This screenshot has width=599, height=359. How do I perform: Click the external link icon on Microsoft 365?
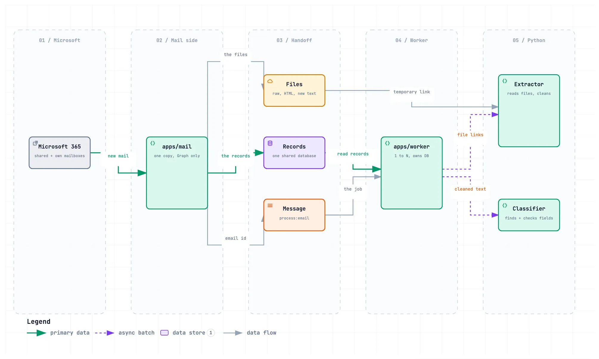pos(35,143)
